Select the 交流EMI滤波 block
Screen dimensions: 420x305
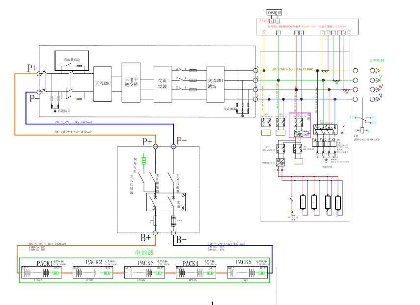click(x=215, y=84)
